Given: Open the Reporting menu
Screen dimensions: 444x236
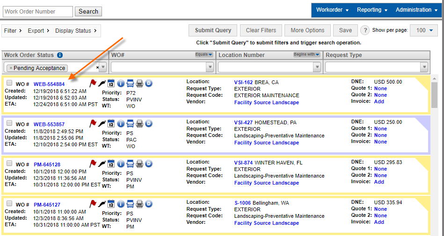Looking at the screenshot, I should [x=372, y=10].
